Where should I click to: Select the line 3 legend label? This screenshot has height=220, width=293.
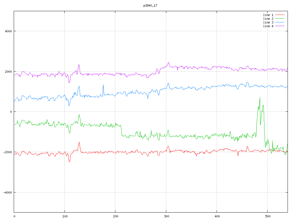pyautogui.click(x=268, y=22)
